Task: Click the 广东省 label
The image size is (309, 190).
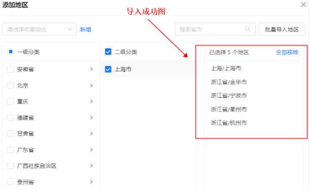Action: [25, 149]
